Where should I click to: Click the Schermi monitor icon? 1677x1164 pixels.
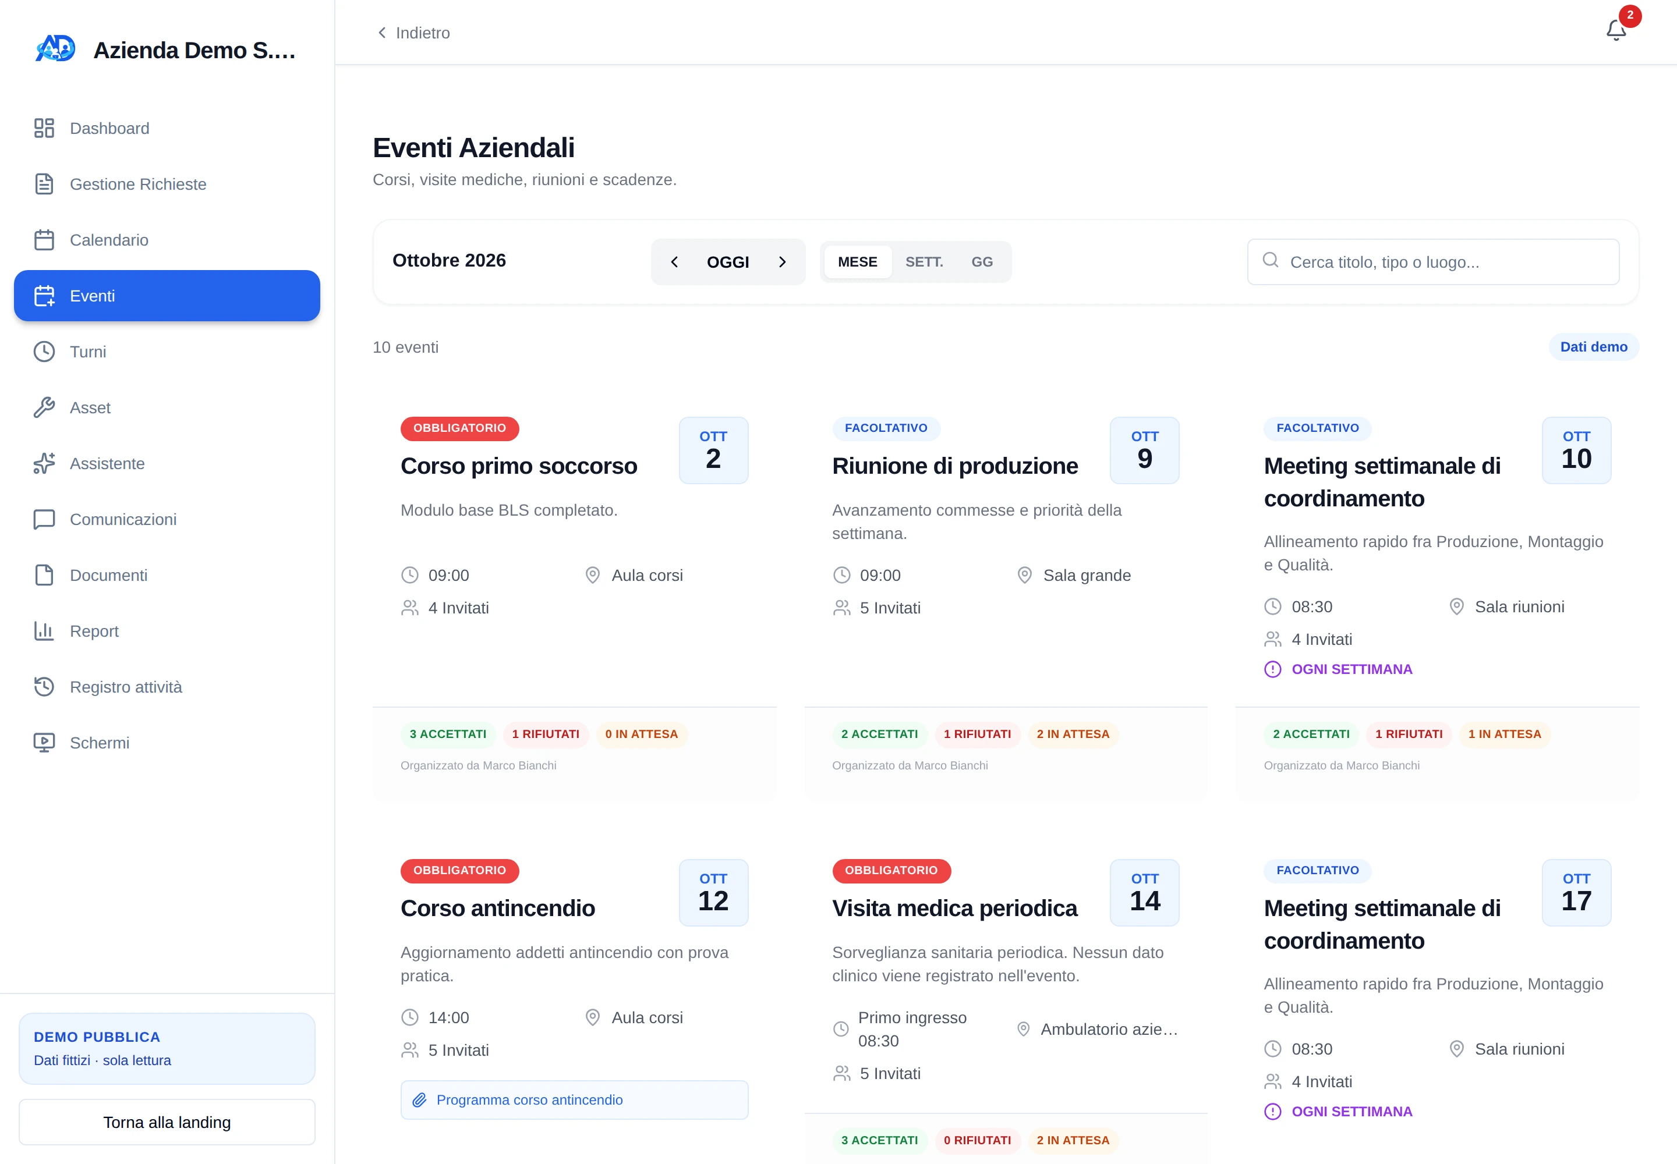coord(44,743)
